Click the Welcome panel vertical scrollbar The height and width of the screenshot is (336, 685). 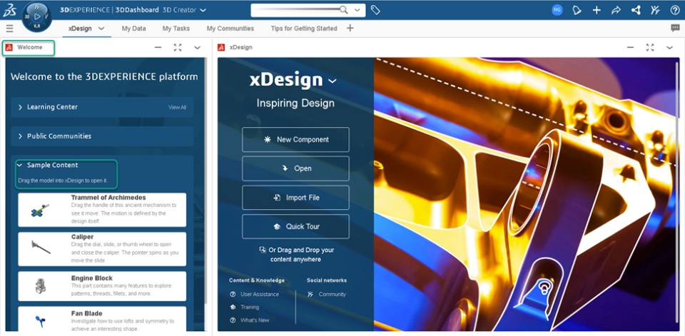click(205, 179)
